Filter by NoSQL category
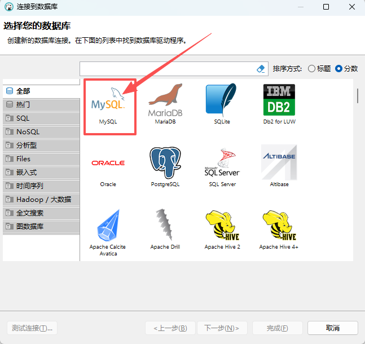The width and height of the screenshot is (365, 344). point(41,132)
